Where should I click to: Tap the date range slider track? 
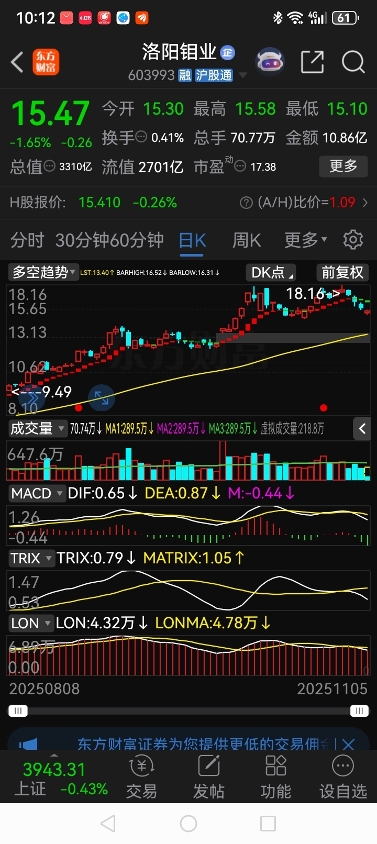click(188, 710)
